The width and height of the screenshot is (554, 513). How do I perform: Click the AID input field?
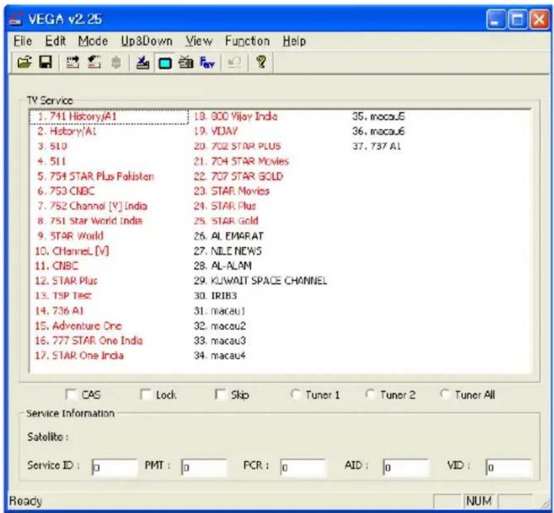(405, 468)
